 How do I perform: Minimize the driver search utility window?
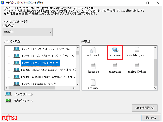pyautogui.click(x=138, y=3)
